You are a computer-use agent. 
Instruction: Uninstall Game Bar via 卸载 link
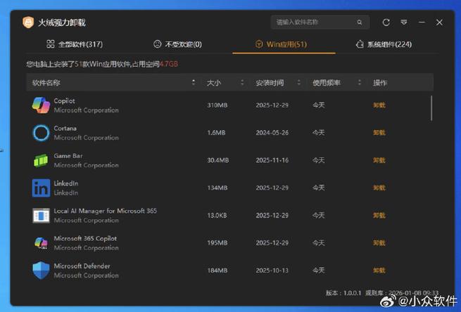(x=379, y=160)
